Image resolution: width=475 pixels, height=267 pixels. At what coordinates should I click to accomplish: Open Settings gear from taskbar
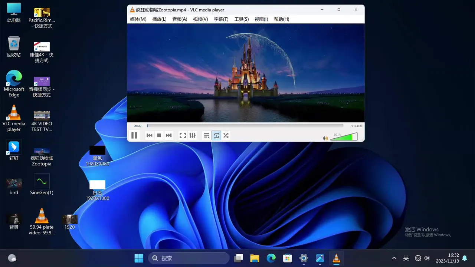pos(304,258)
